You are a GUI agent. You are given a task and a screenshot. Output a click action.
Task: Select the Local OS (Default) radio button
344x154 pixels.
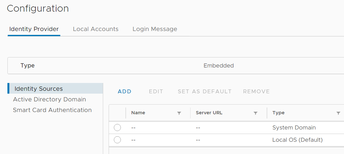117,140
